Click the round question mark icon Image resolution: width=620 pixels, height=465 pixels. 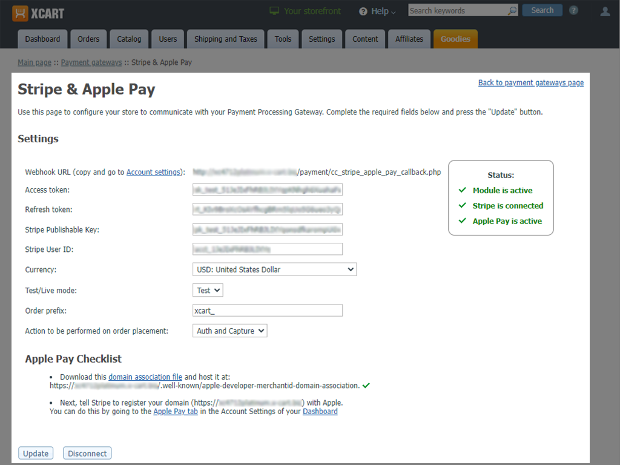pyautogui.click(x=573, y=11)
